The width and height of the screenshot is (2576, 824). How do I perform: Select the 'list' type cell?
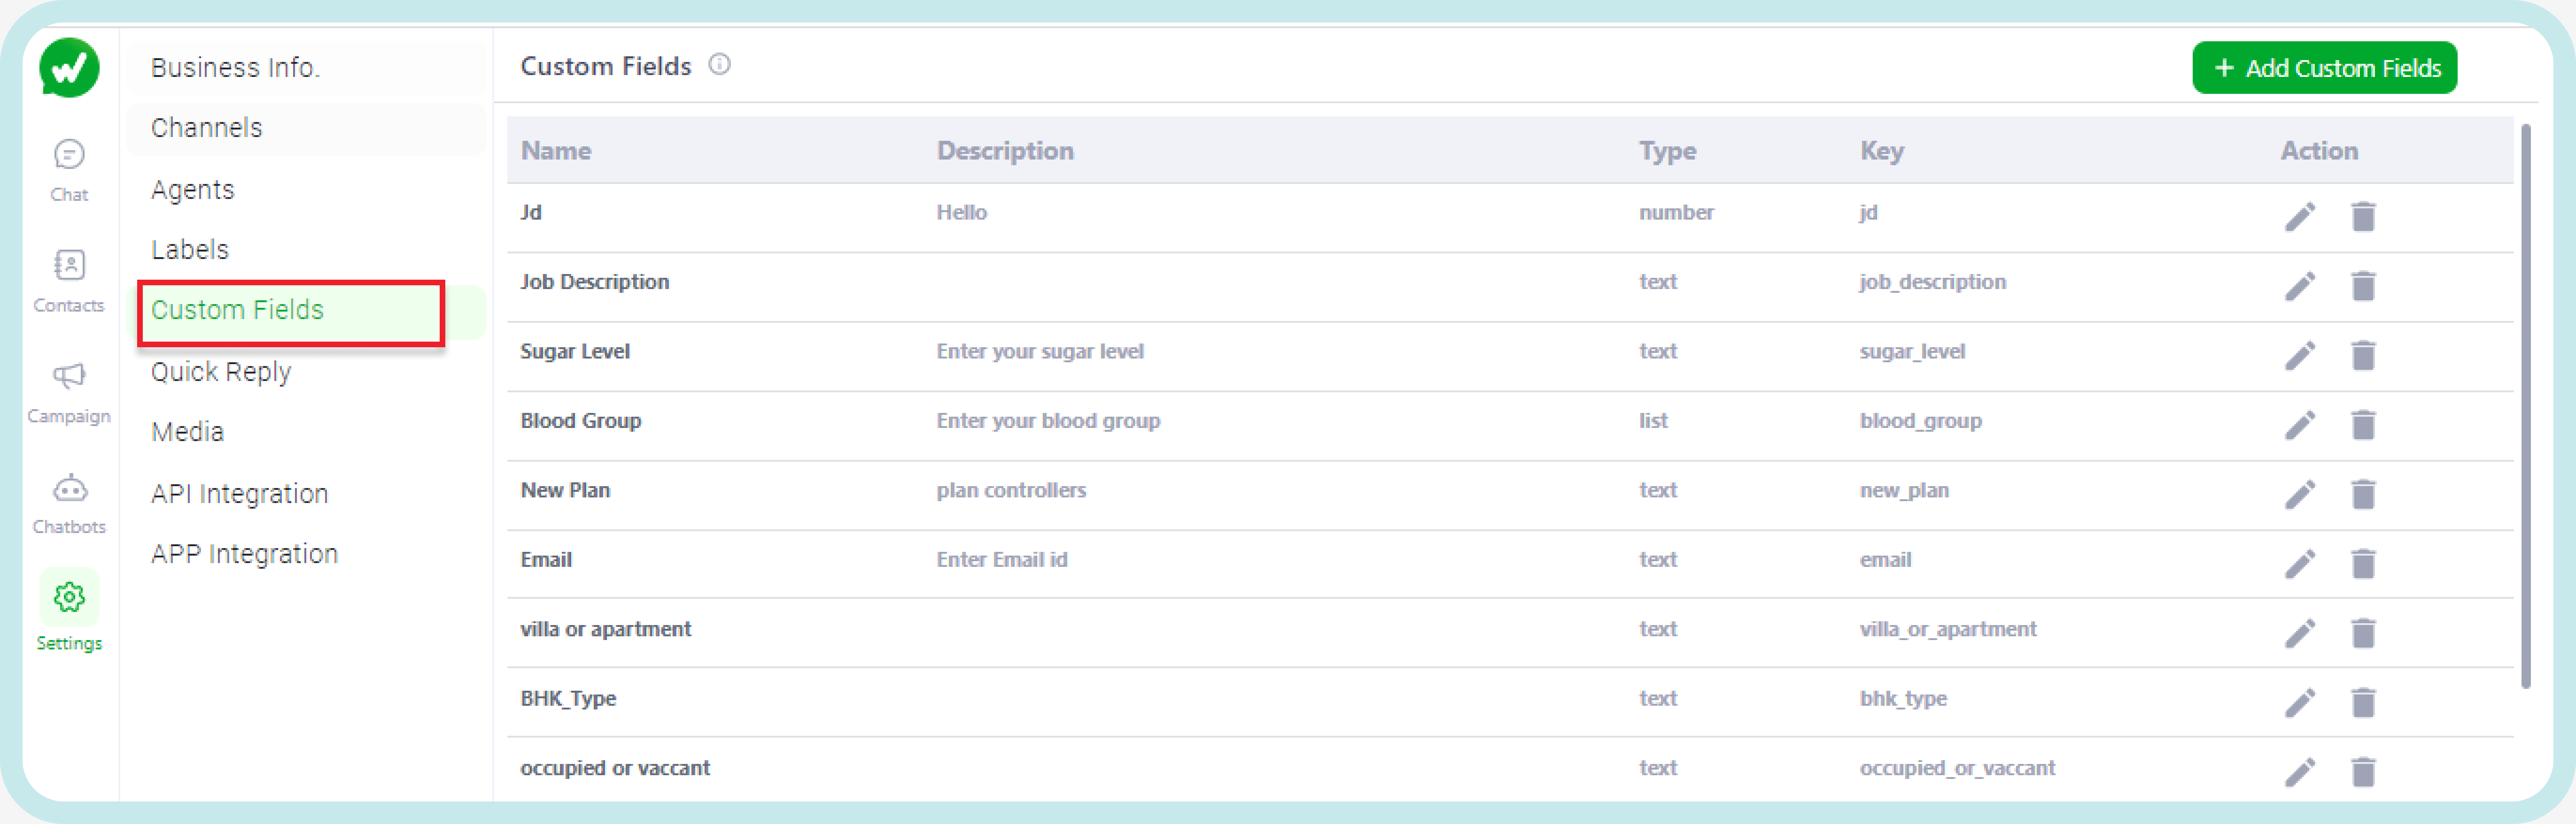pyautogui.click(x=1653, y=420)
